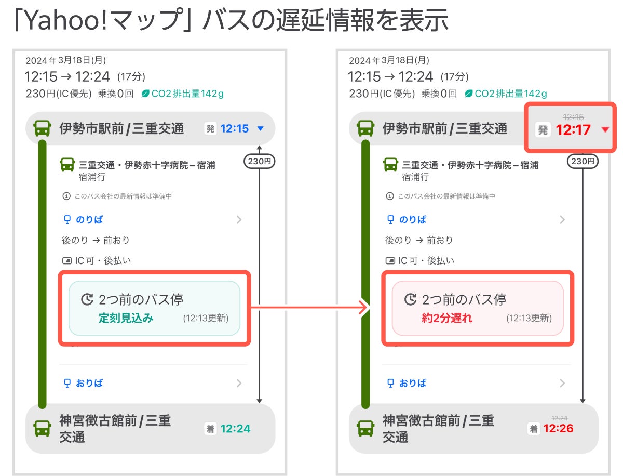Click struck-through 12:24 time in right panel

559,418
